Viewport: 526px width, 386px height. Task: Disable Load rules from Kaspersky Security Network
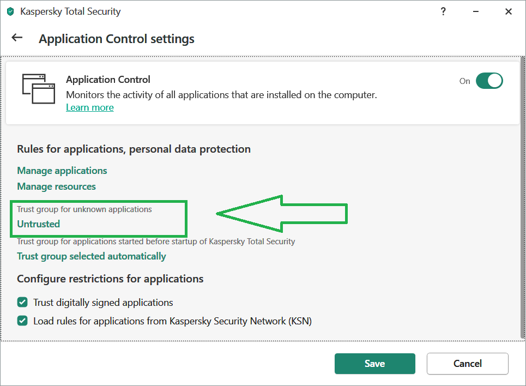coord(22,321)
